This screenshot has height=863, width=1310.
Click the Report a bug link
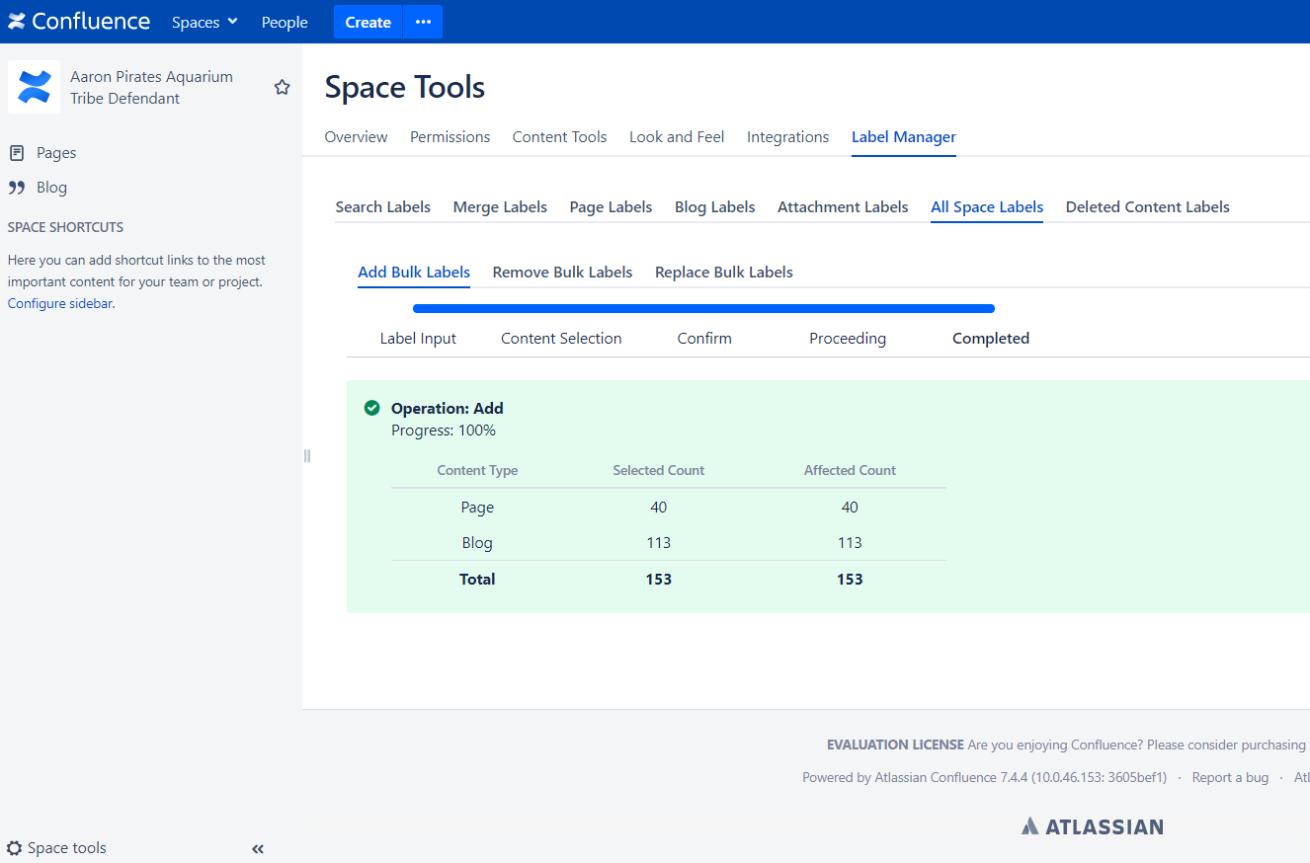click(x=1230, y=778)
